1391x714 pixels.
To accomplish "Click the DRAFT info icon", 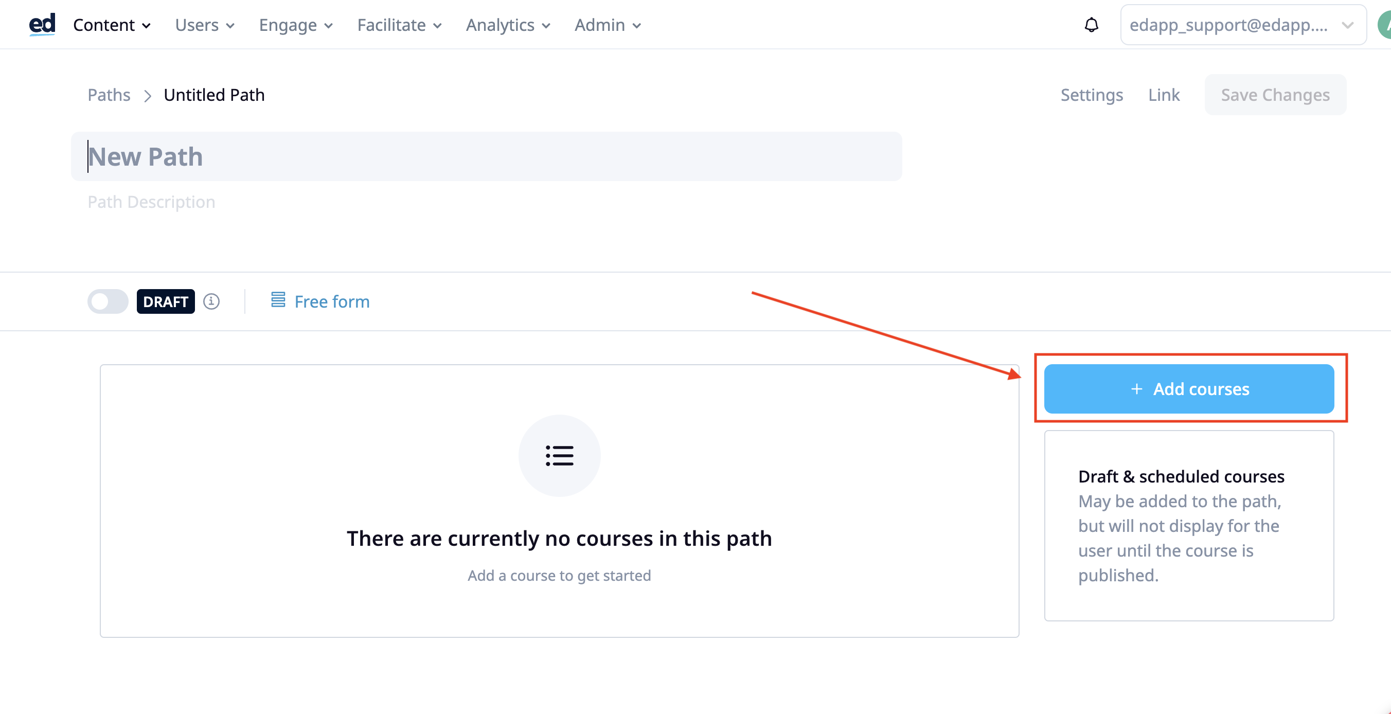I will coord(211,301).
